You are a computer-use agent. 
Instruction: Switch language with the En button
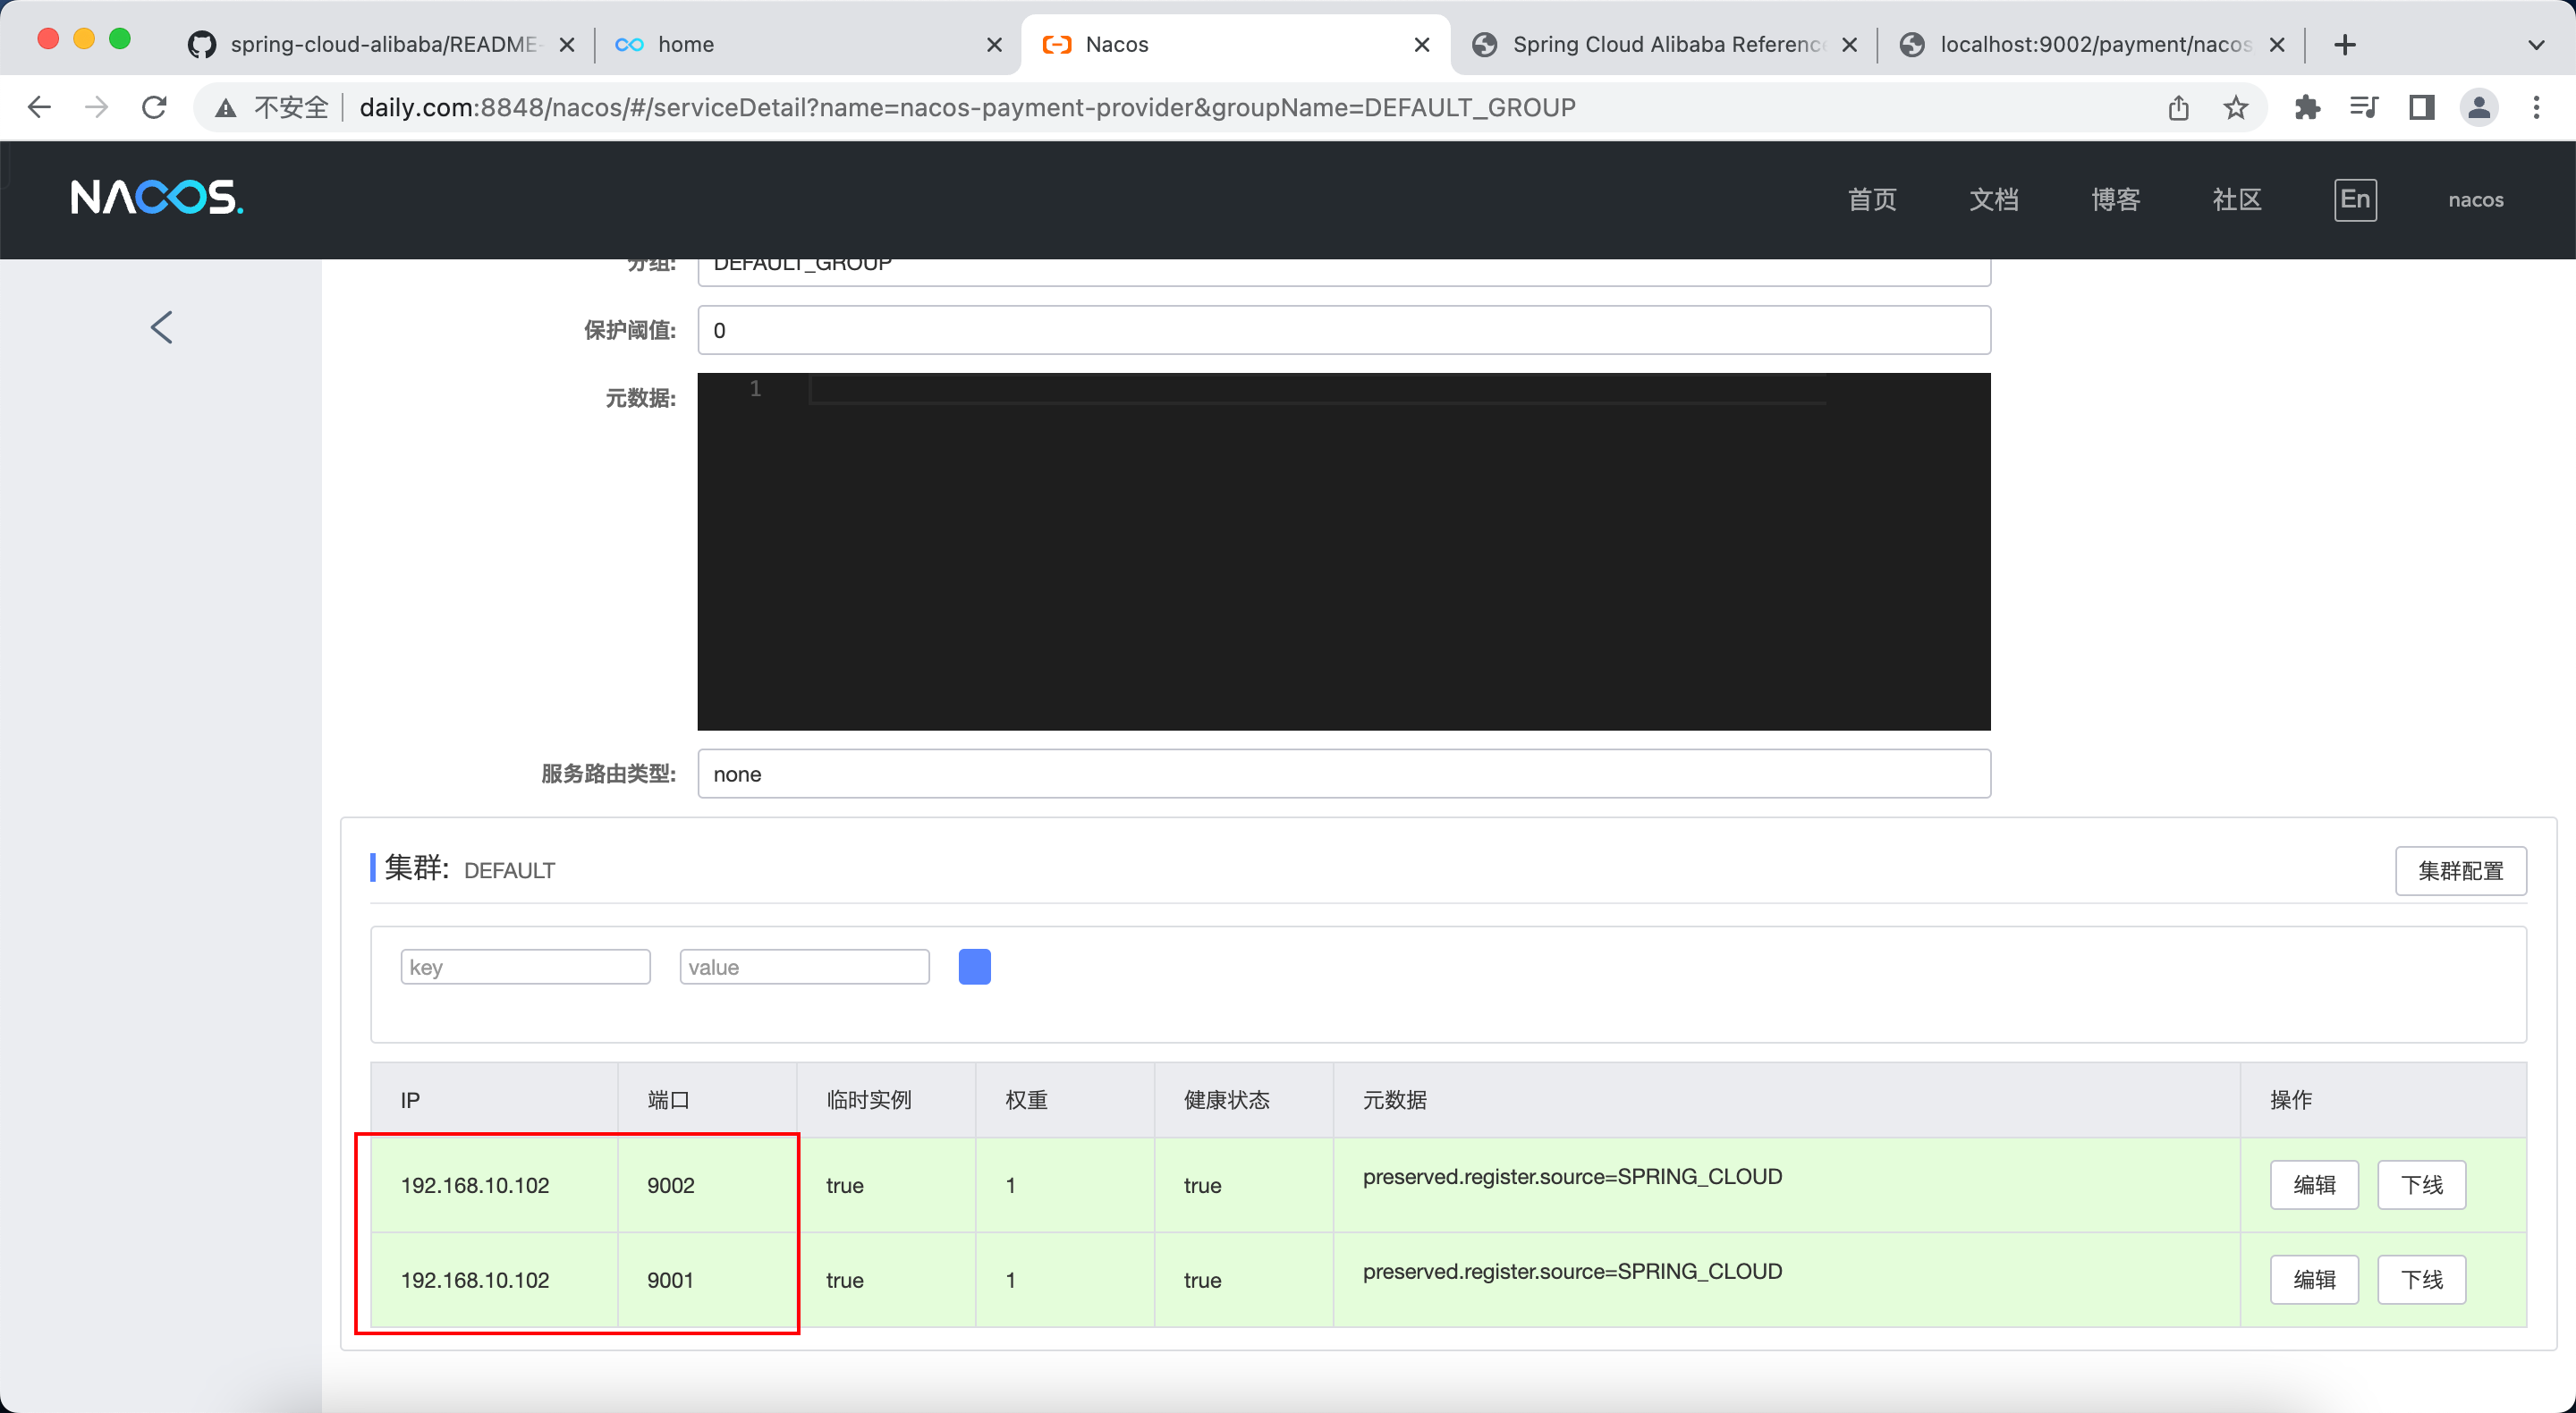tap(2355, 199)
